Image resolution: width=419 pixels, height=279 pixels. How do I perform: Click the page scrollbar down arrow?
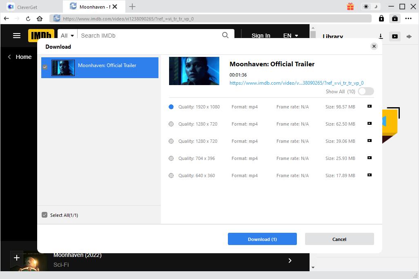click(313, 267)
